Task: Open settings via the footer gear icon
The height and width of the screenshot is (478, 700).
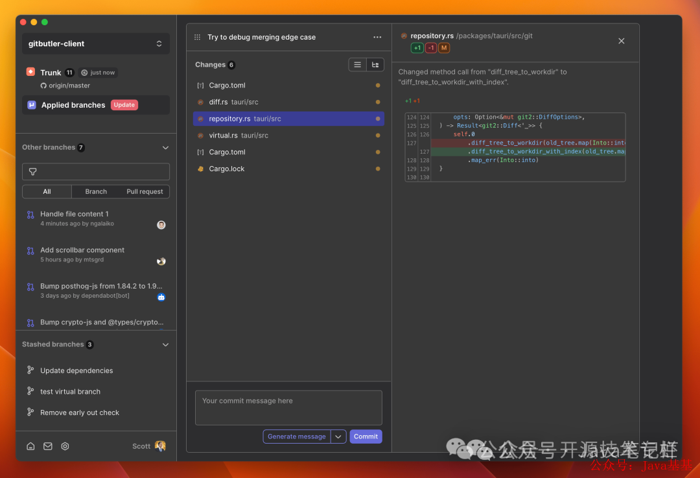Action: [65, 446]
